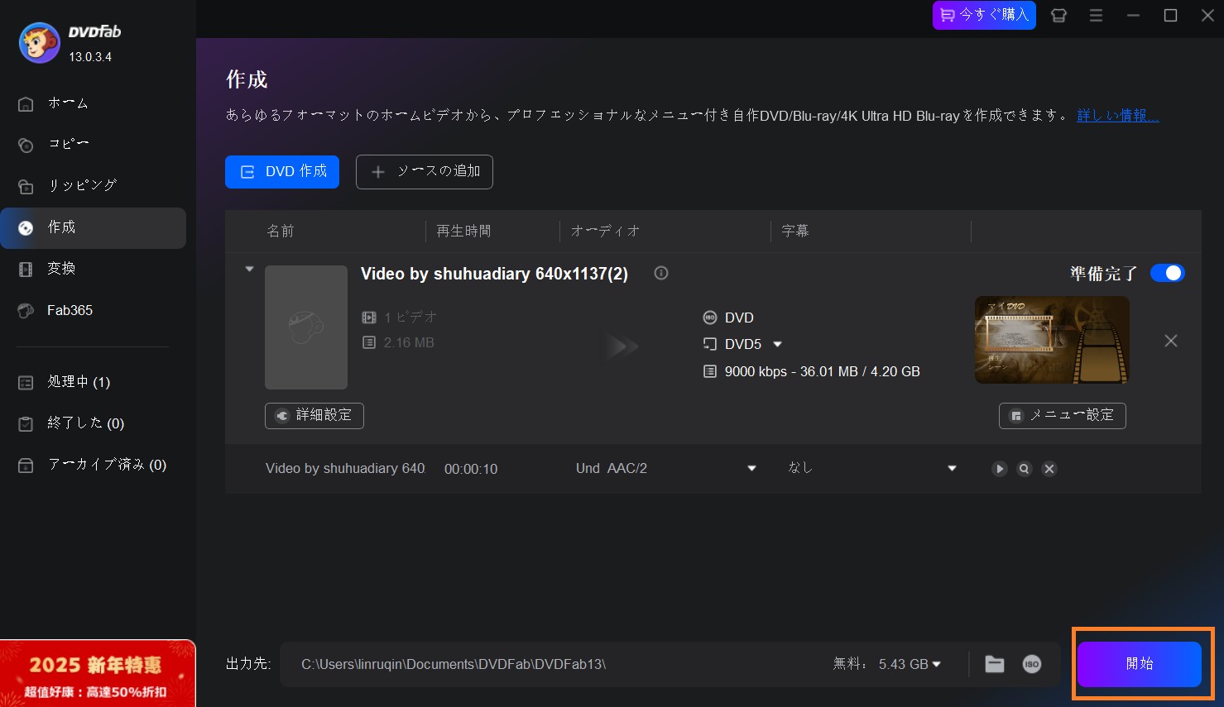Show info for Video by shuhuadiary
Viewport: 1224px width, 707px height.
coord(661,273)
